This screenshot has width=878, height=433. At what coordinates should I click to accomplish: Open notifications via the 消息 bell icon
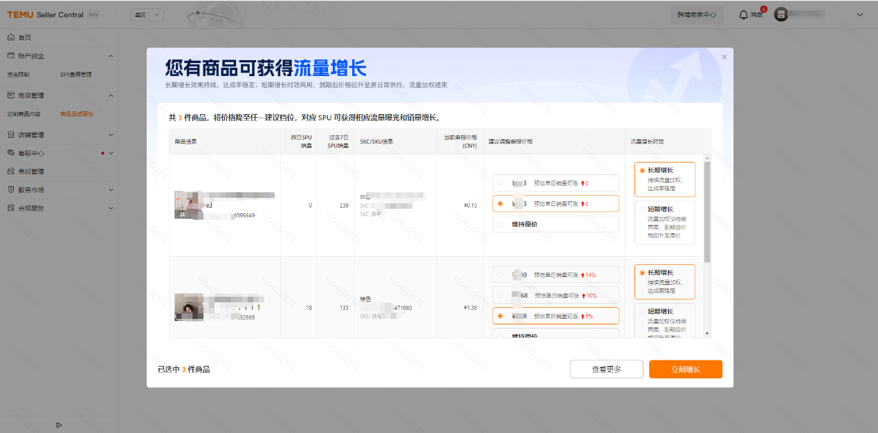click(x=744, y=15)
